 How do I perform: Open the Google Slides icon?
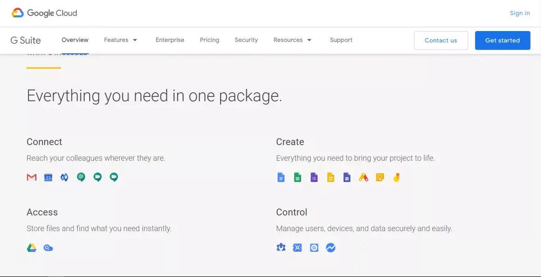click(330, 177)
